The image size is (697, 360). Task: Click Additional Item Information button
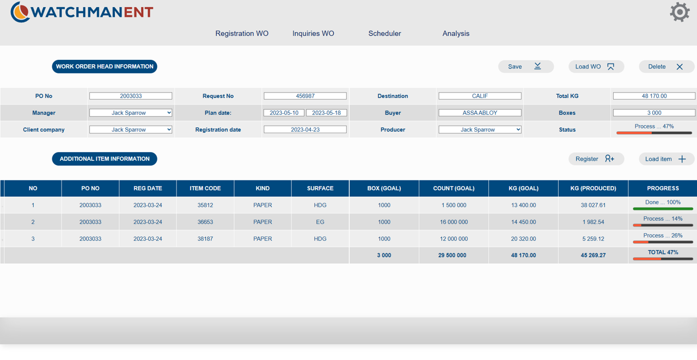click(x=105, y=159)
